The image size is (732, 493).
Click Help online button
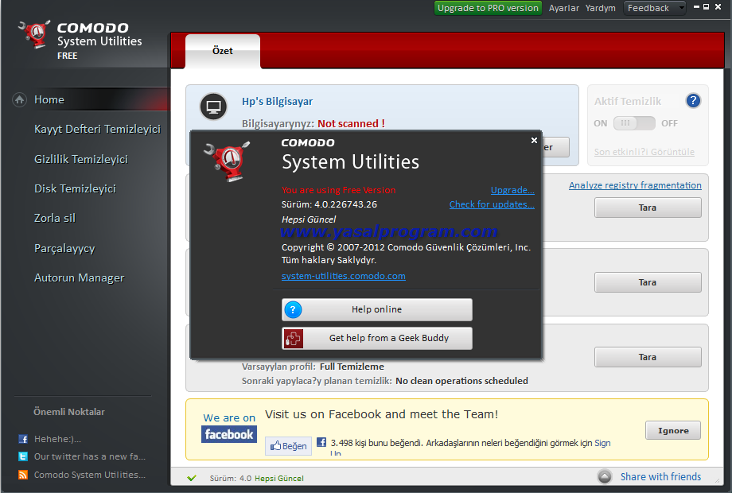[376, 309]
